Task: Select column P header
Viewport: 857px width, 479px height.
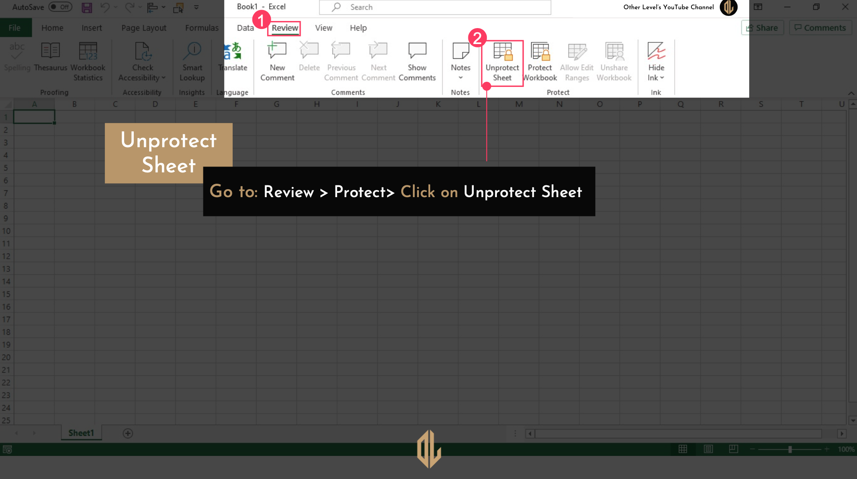Action: click(640, 104)
